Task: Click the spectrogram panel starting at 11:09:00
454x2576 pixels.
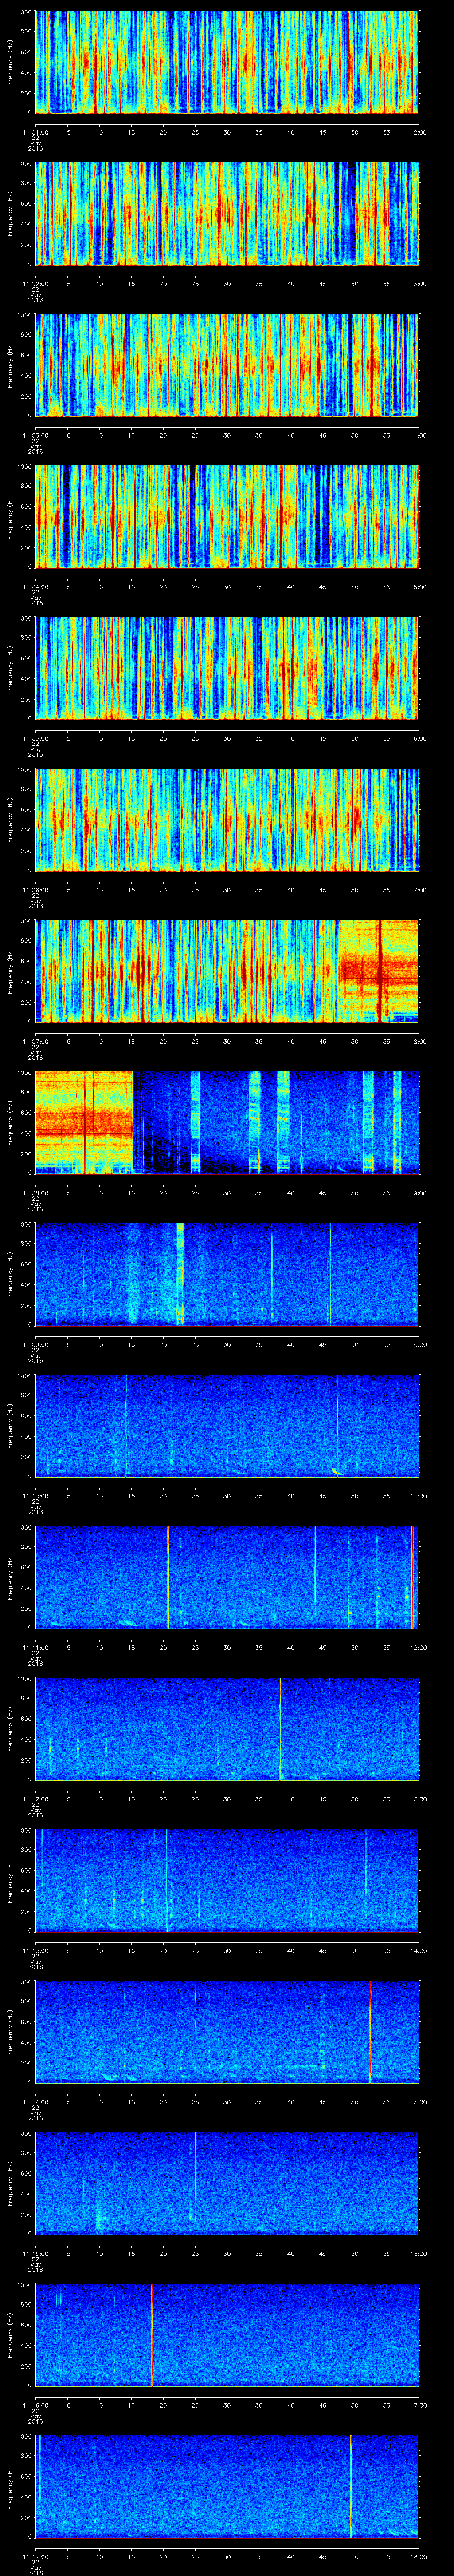Action: pos(227,1274)
